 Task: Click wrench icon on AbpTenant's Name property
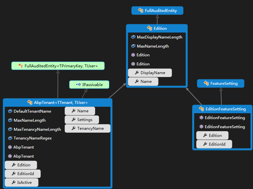click(x=73, y=111)
